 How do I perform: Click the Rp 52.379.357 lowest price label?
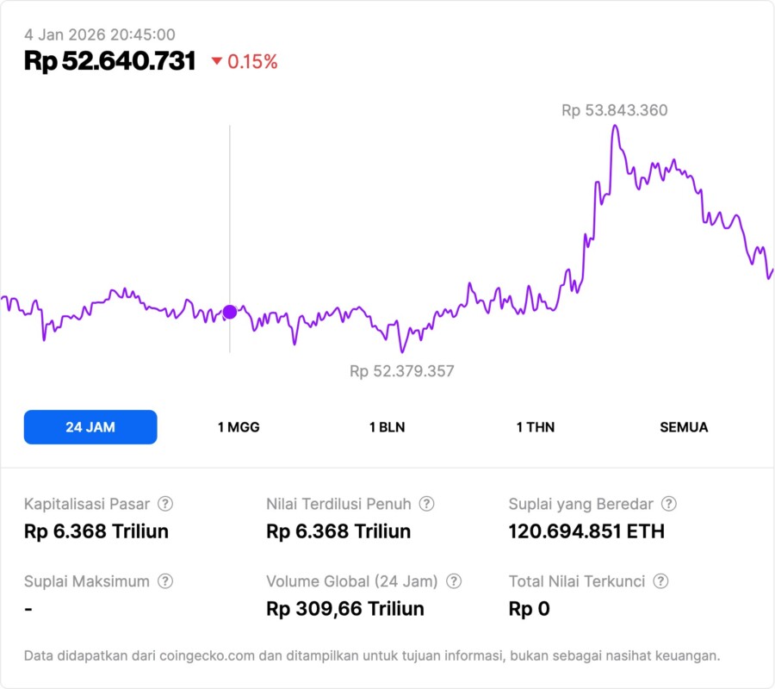[x=401, y=371]
